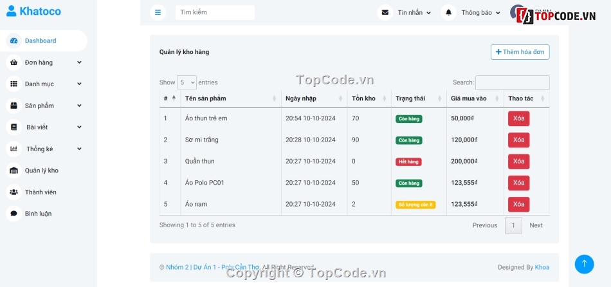Go to pagination page 1

(x=513, y=225)
